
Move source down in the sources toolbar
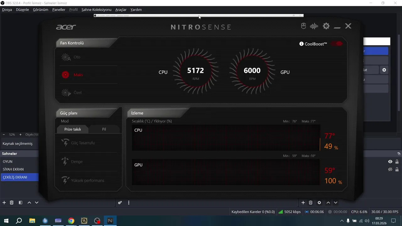tap(335, 203)
